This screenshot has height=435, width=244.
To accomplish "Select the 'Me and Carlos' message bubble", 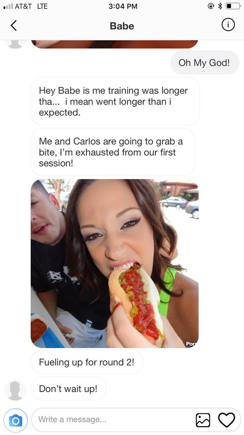I will [x=113, y=152].
